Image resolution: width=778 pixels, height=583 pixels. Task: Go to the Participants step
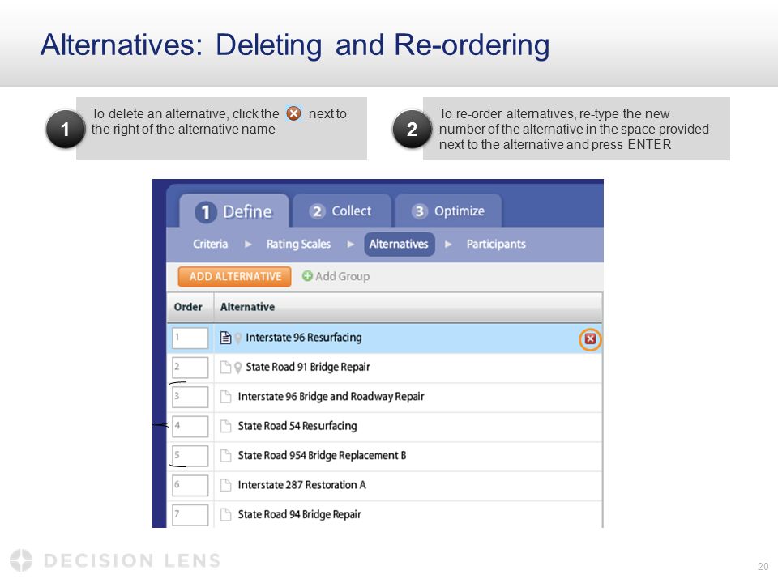496,244
